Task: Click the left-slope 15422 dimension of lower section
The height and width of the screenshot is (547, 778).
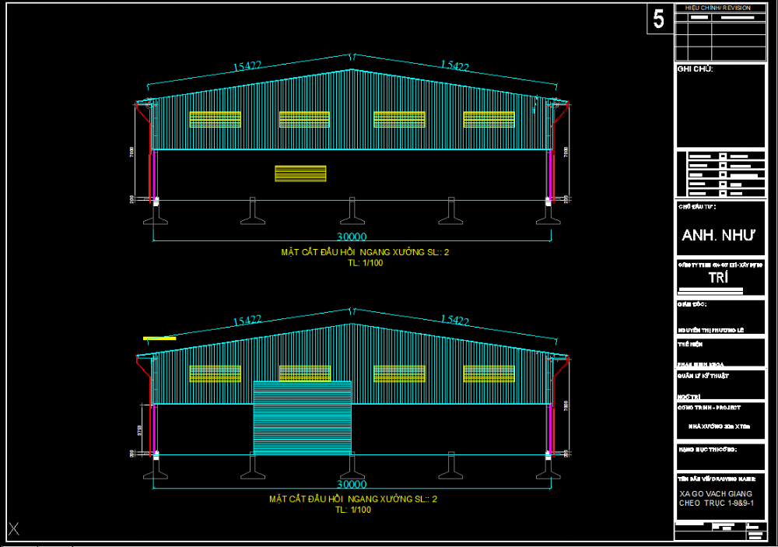Action: [x=247, y=321]
